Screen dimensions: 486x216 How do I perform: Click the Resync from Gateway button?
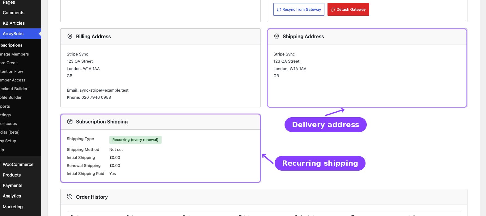(299, 10)
